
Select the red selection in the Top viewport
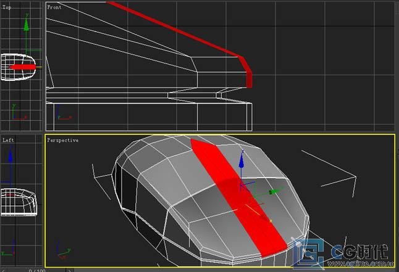click(x=23, y=67)
